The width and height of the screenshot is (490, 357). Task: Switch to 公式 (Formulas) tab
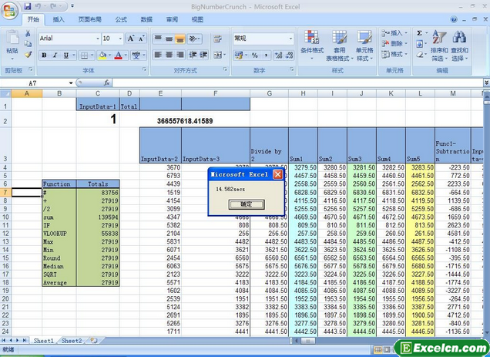pyautogui.click(x=121, y=19)
